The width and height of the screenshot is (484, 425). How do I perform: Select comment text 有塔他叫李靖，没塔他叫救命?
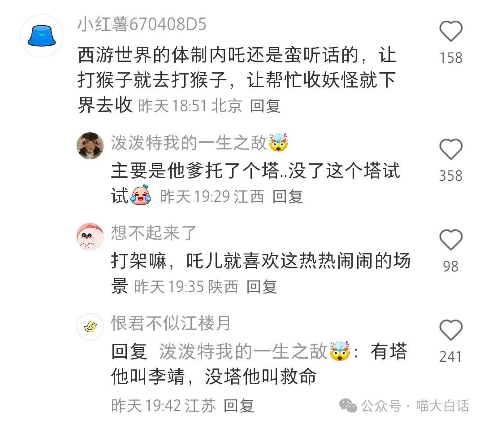point(259,364)
